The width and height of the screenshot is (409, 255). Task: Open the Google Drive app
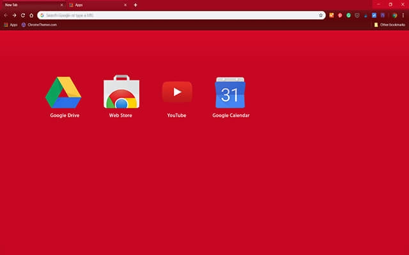point(63,92)
